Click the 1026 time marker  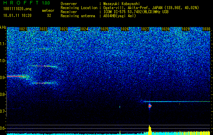click(125, 29)
